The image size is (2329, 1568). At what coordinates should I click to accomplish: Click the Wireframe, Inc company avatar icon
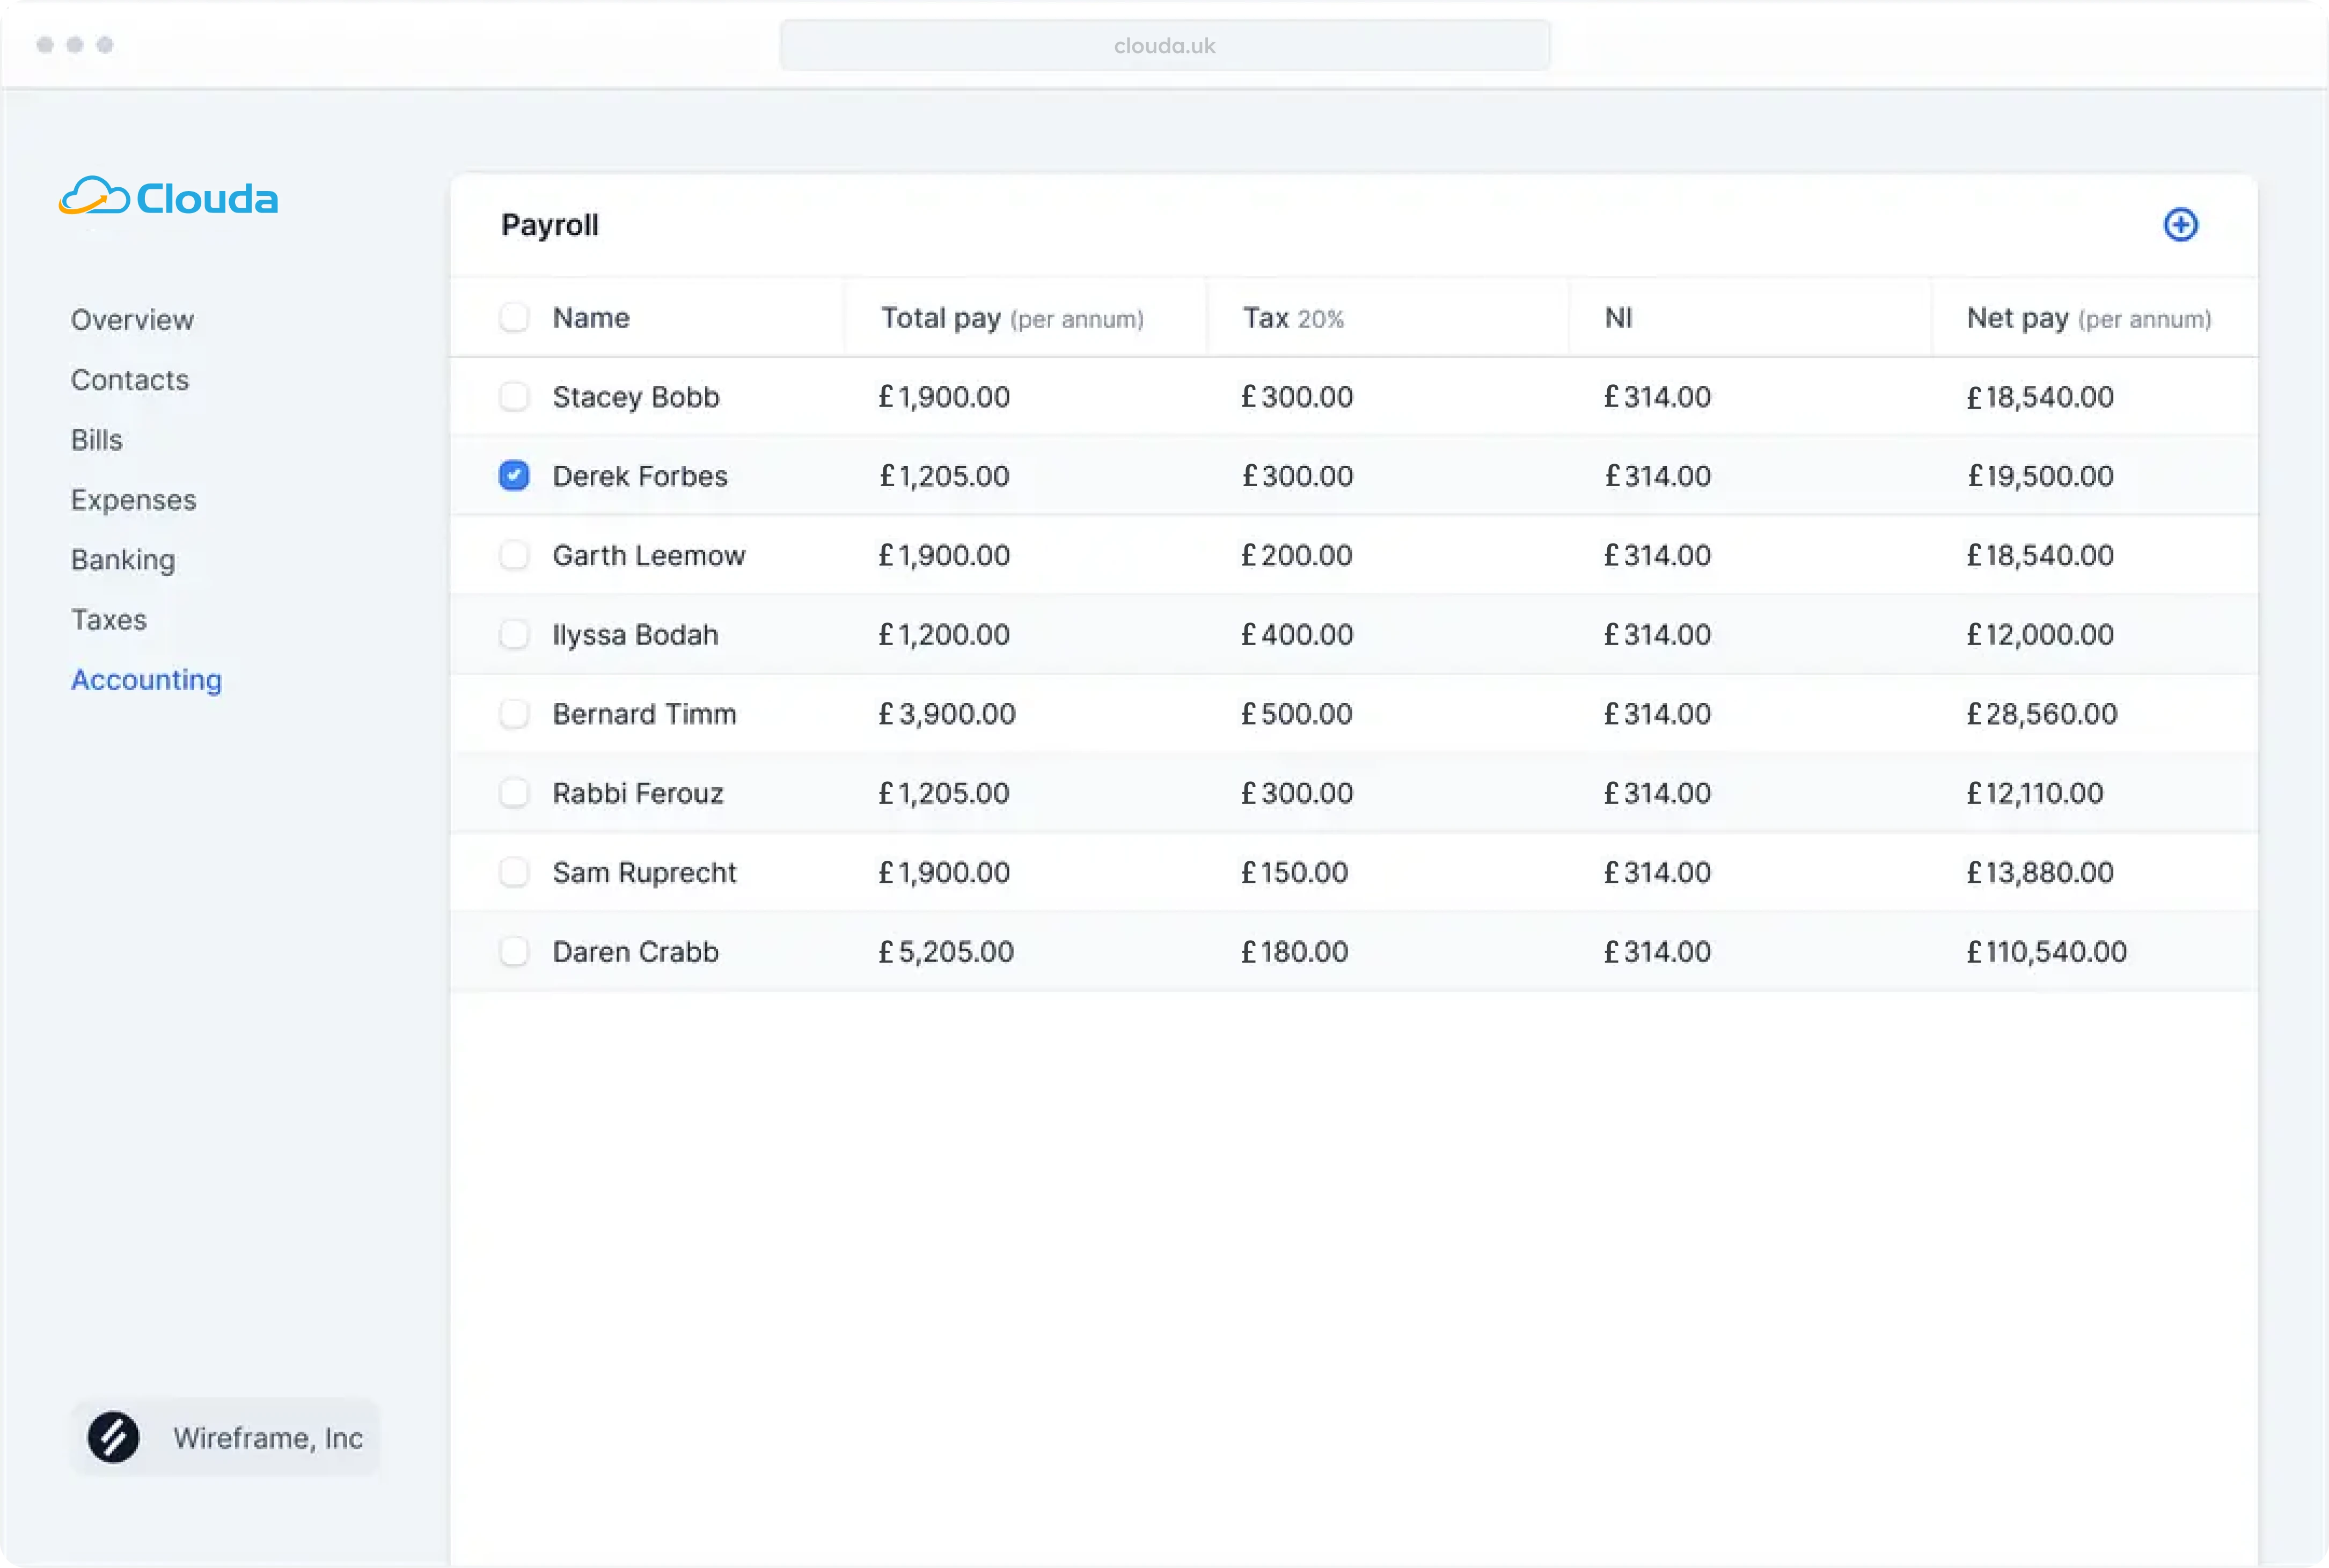(113, 1437)
